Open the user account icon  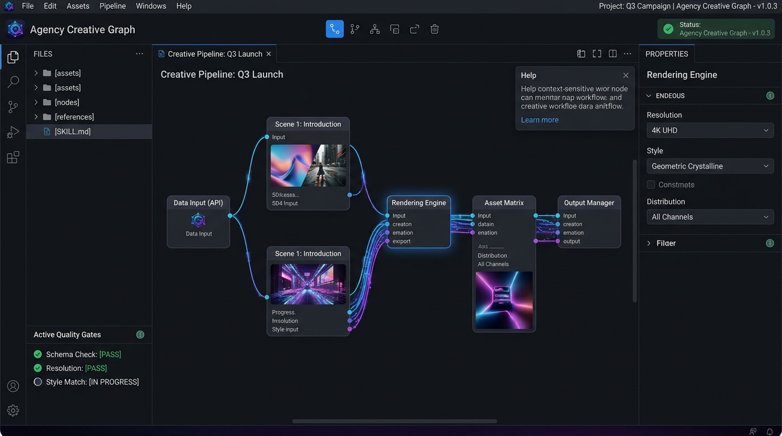tap(13, 386)
